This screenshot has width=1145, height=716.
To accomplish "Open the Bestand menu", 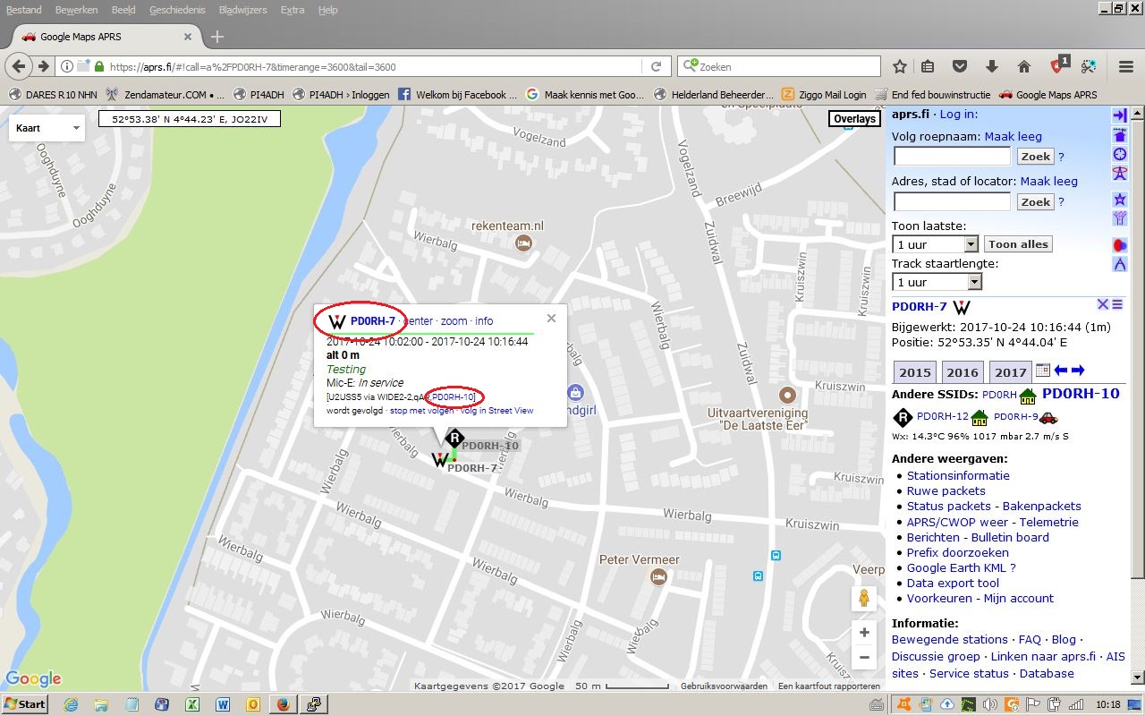I will pos(24,10).
